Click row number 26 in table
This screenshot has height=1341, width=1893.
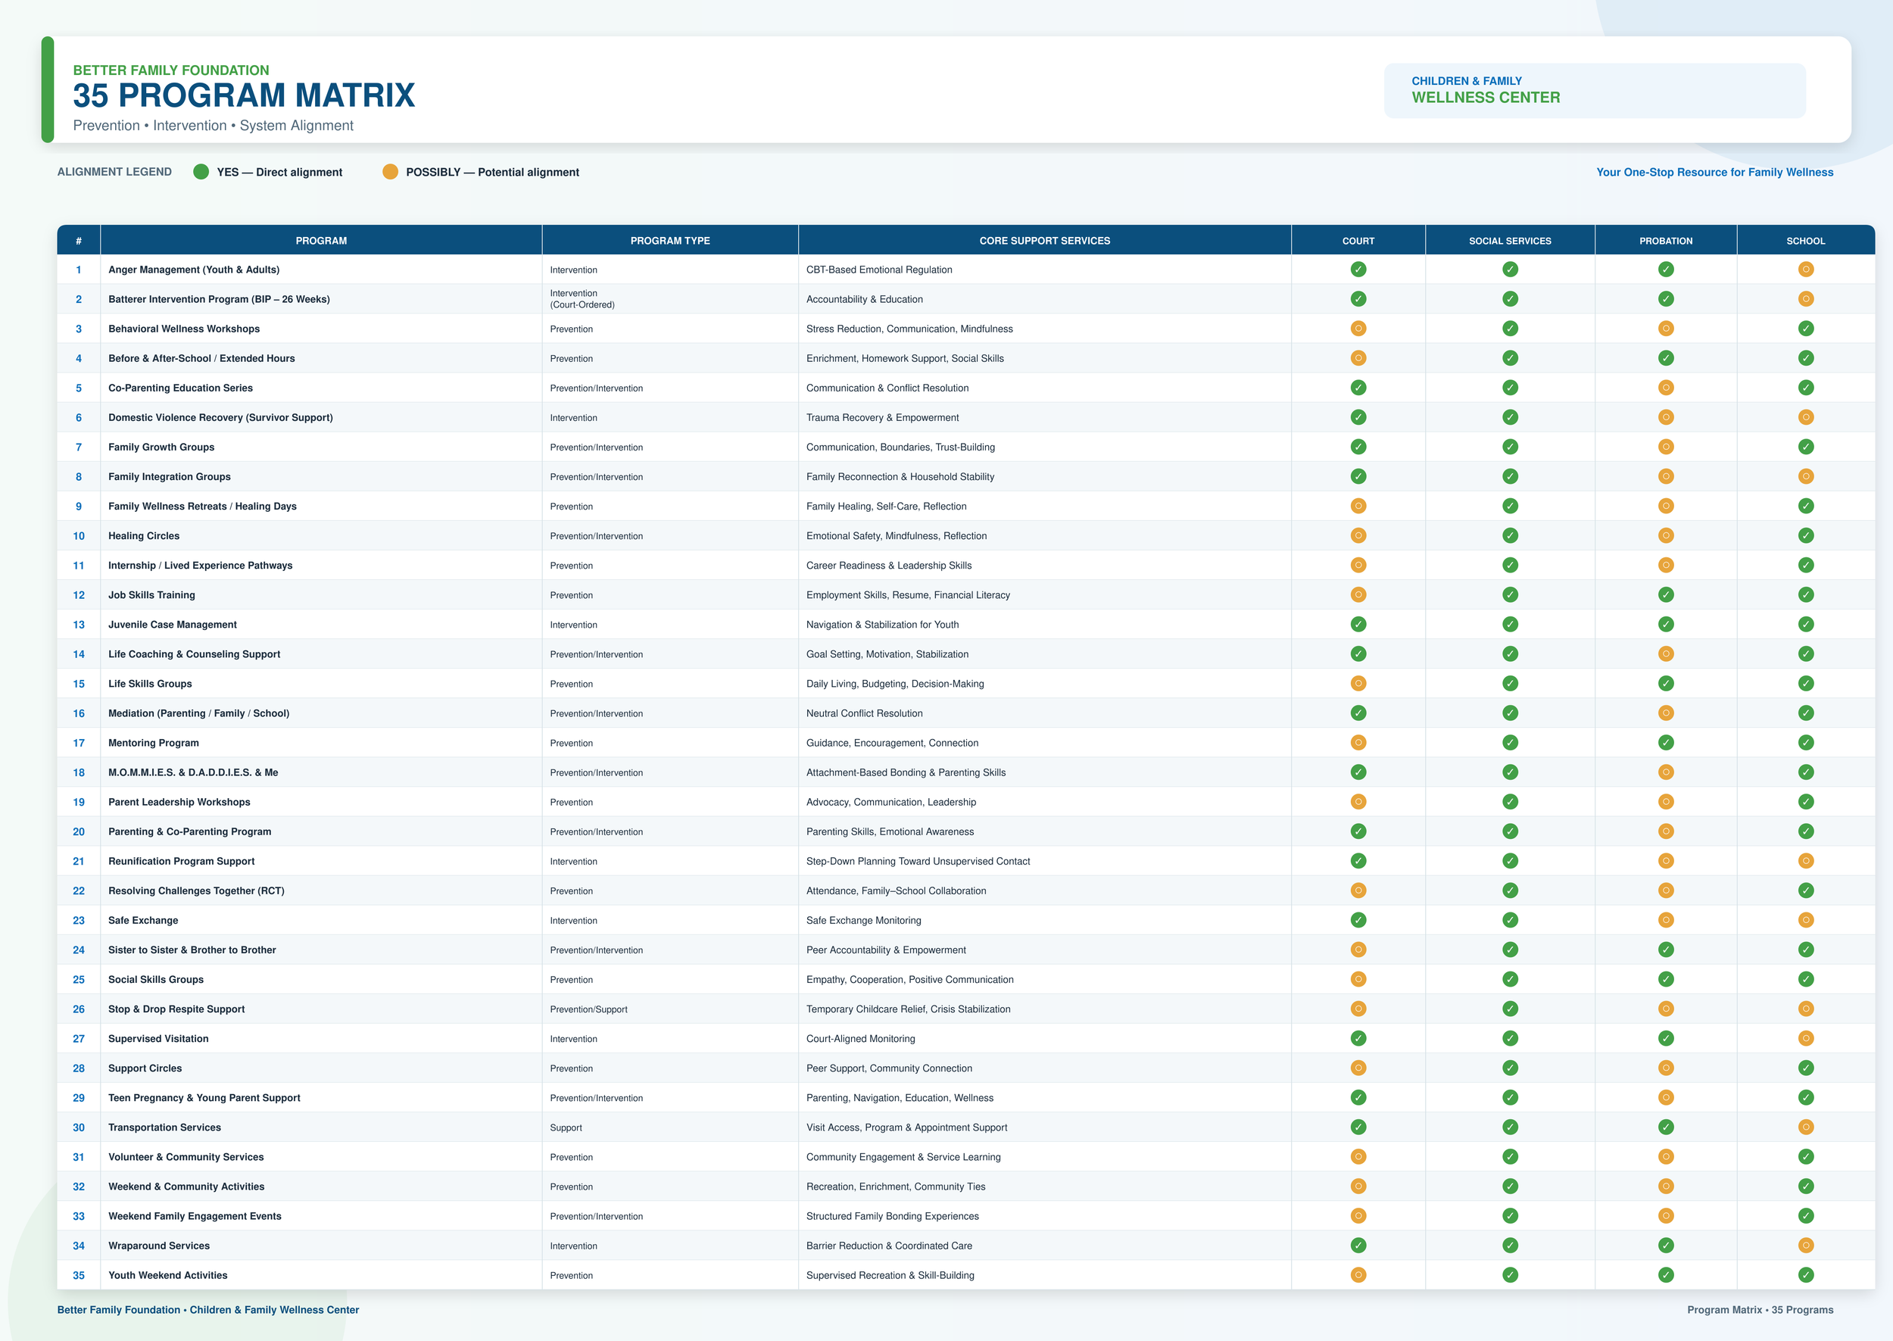79,1009
